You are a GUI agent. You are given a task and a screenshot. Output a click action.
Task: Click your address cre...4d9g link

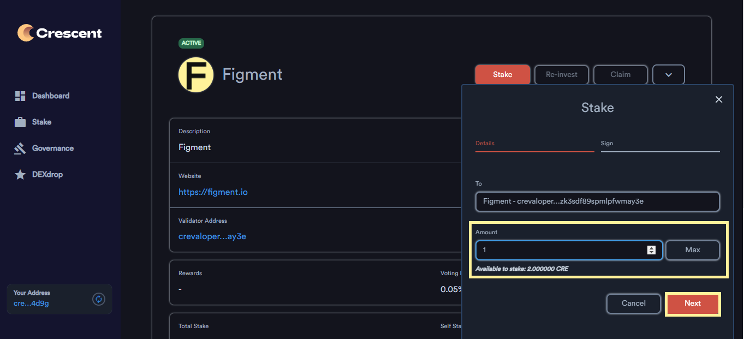31,304
